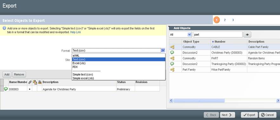Viewport: 280px width, 120px height.
Task: Click the Random Items description cell
Action: point(264,58)
